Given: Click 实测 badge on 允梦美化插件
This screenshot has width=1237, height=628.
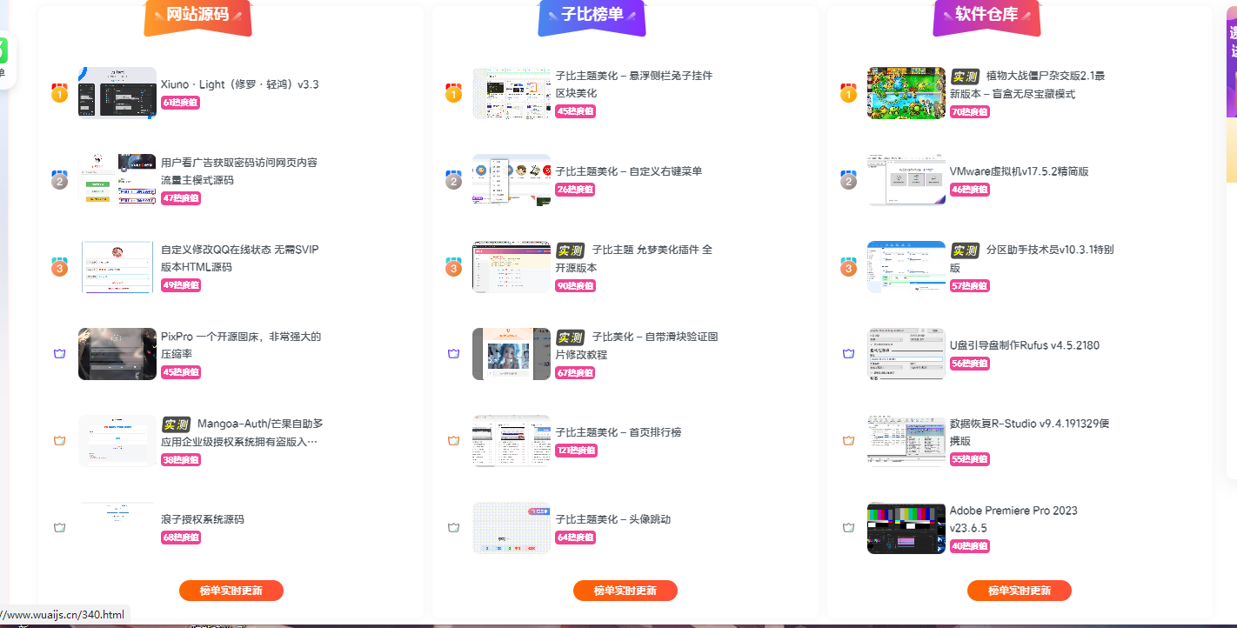Looking at the screenshot, I should 571,251.
